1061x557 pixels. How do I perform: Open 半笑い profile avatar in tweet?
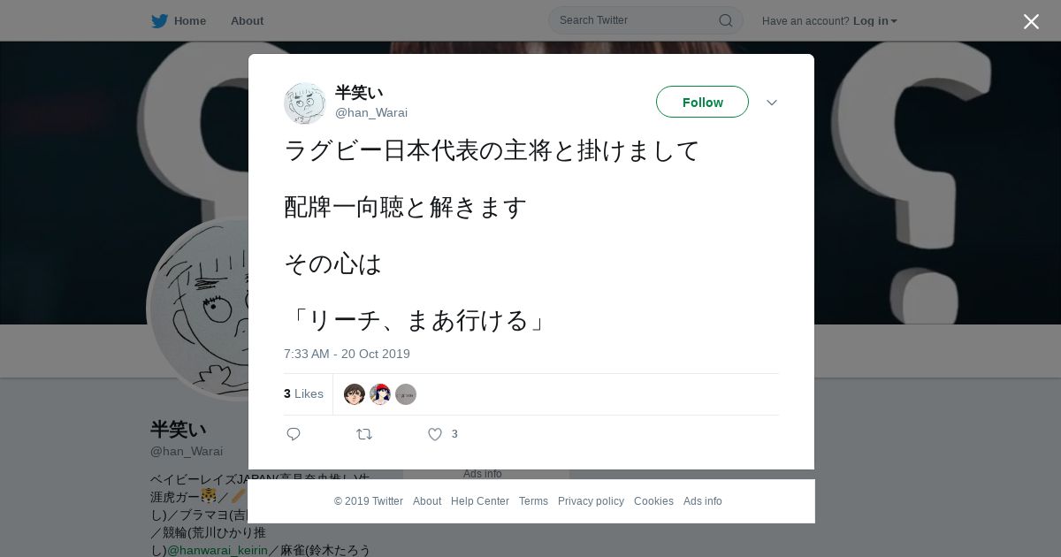coord(305,103)
